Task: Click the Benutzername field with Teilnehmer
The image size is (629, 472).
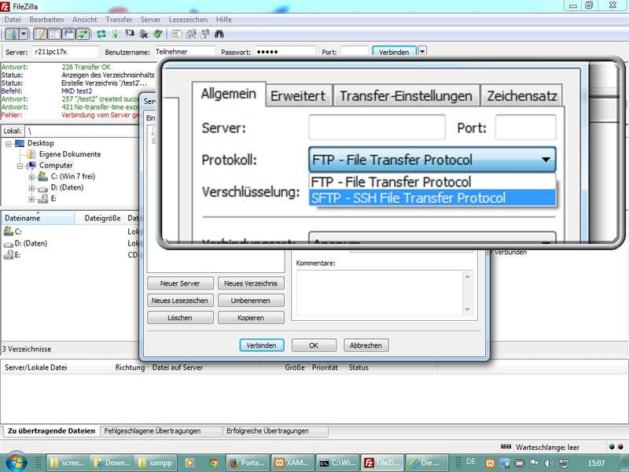Action: click(x=185, y=52)
